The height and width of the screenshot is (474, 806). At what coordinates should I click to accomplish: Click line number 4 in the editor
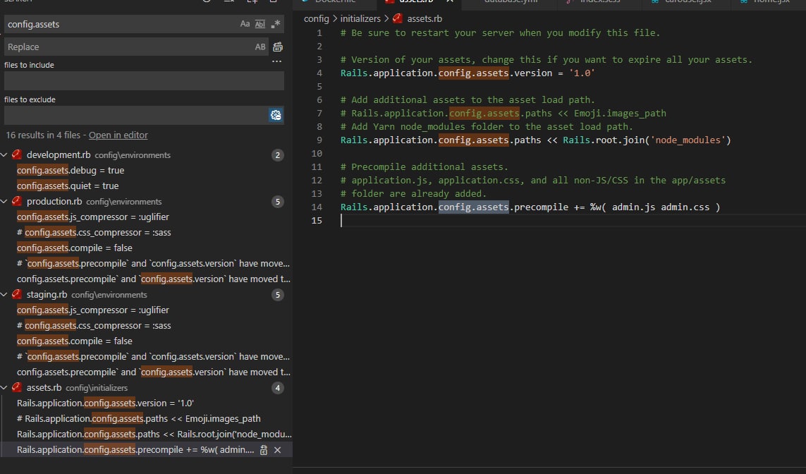319,73
